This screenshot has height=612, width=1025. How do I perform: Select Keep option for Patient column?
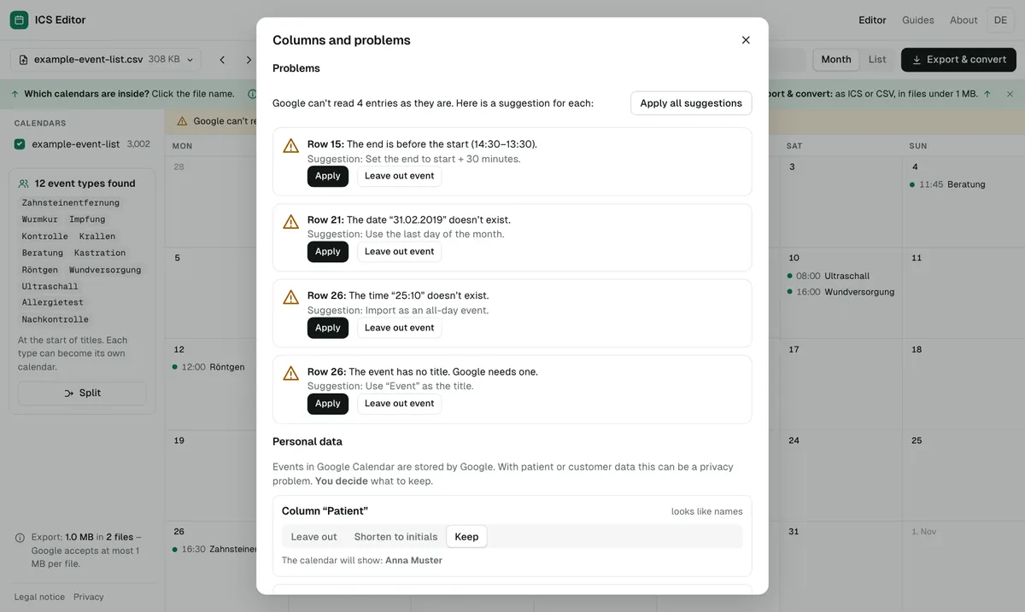tap(466, 537)
